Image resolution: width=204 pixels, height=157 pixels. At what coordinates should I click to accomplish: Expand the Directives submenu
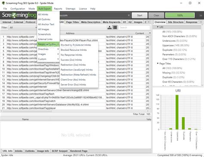point(48,49)
